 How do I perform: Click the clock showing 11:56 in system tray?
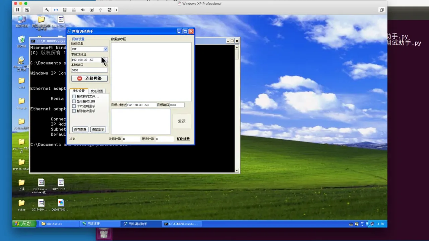[380, 224]
